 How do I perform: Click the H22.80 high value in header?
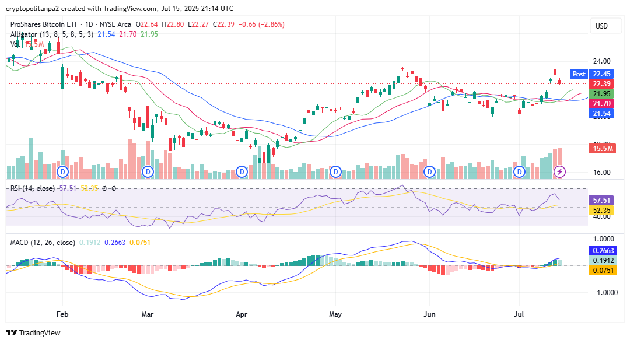coord(173,24)
